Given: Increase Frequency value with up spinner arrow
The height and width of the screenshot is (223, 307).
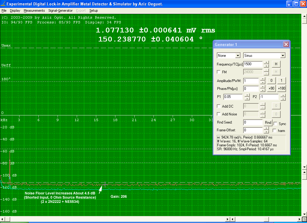Looking at the screenshot, I should pyautogui.click(x=266, y=63).
